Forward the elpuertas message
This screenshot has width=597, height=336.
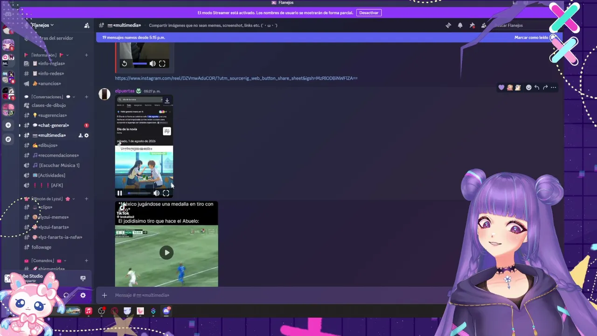(x=545, y=87)
